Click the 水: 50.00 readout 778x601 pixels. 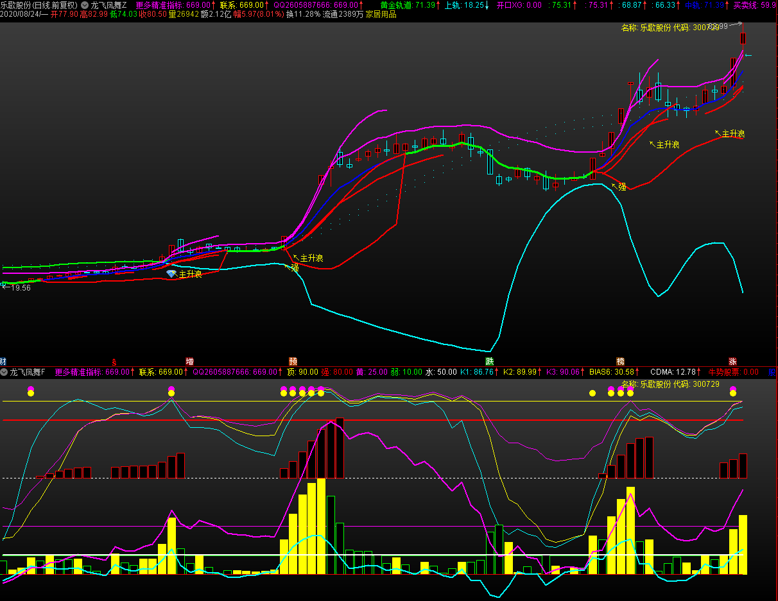[441, 372]
